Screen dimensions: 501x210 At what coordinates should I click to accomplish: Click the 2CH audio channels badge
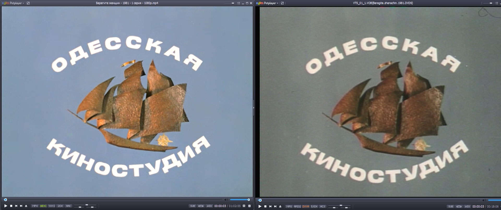(60, 206)
